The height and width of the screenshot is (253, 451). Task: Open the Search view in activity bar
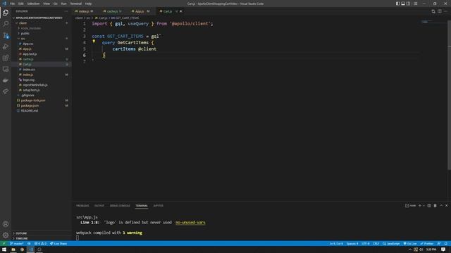pos(6,24)
